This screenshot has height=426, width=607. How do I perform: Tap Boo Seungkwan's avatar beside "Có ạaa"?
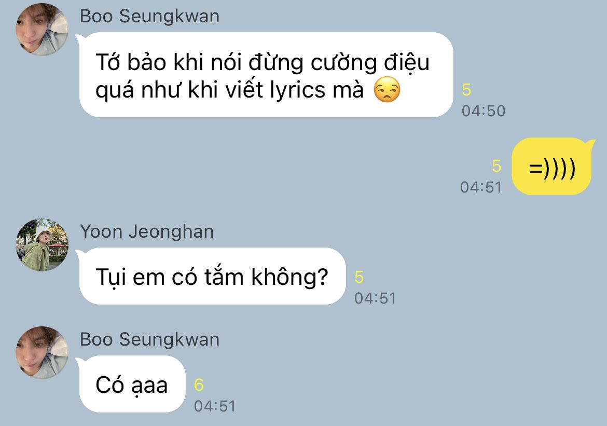tap(42, 352)
